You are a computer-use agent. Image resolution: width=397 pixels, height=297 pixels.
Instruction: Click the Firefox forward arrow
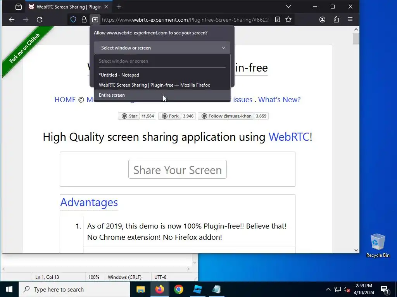[x=26, y=19]
